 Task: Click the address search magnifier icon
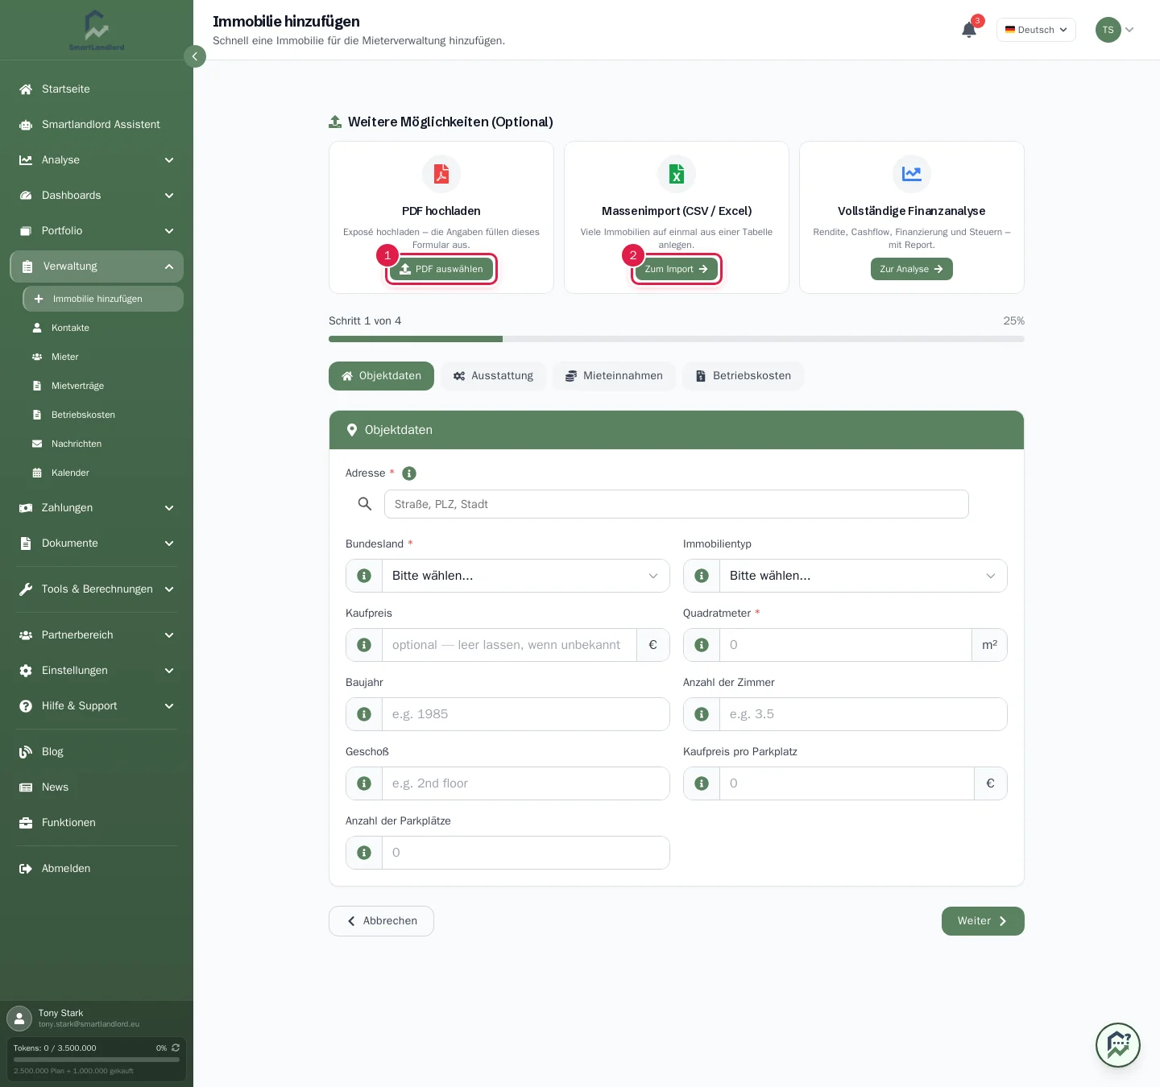tap(365, 504)
